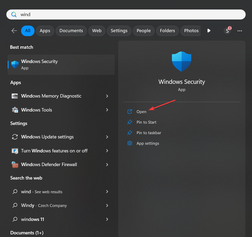Switch to the Documents filter tab

[71, 31]
